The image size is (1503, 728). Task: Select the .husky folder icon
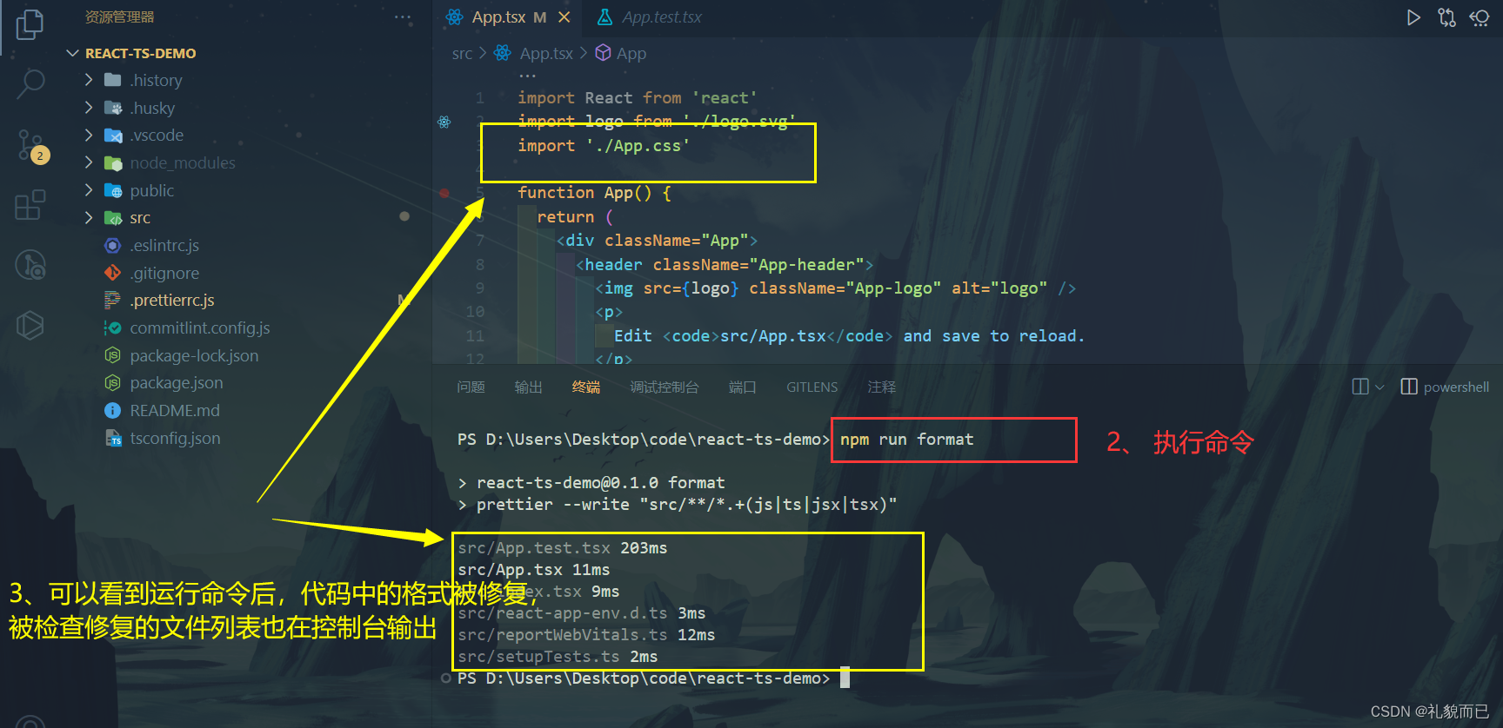[113, 108]
